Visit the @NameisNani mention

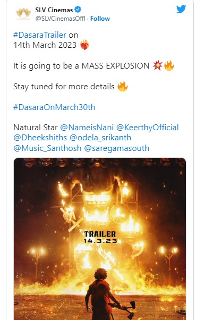[x=87, y=128]
